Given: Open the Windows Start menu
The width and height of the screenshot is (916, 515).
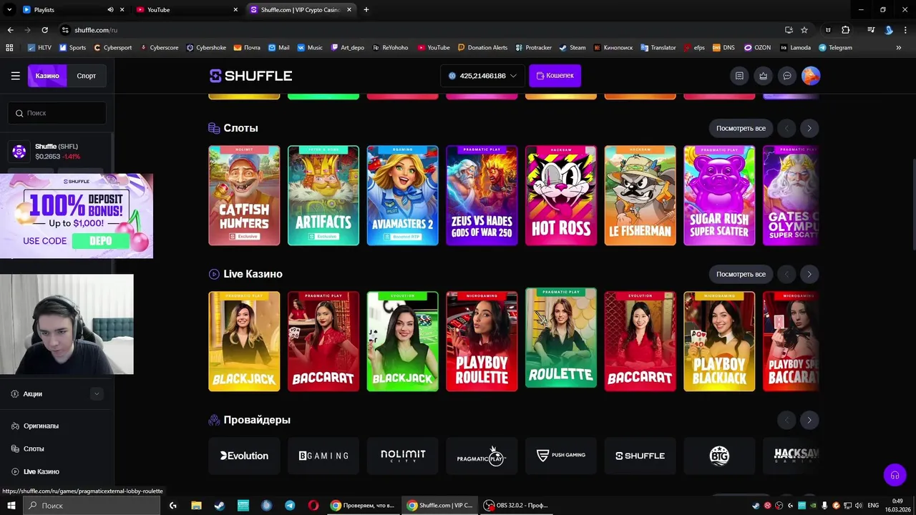Looking at the screenshot, I should tap(11, 505).
